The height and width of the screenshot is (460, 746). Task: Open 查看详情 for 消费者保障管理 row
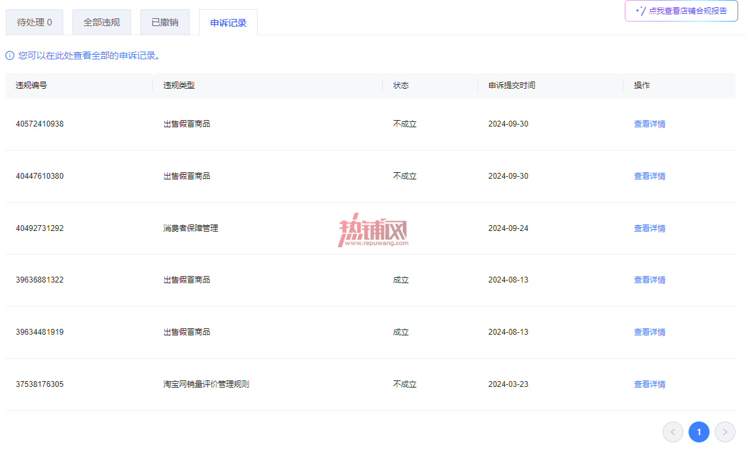tap(649, 228)
